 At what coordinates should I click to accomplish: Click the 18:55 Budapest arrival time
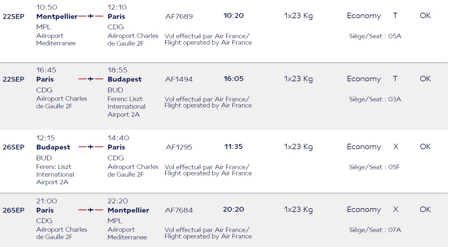pyautogui.click(x=117, y=70)
